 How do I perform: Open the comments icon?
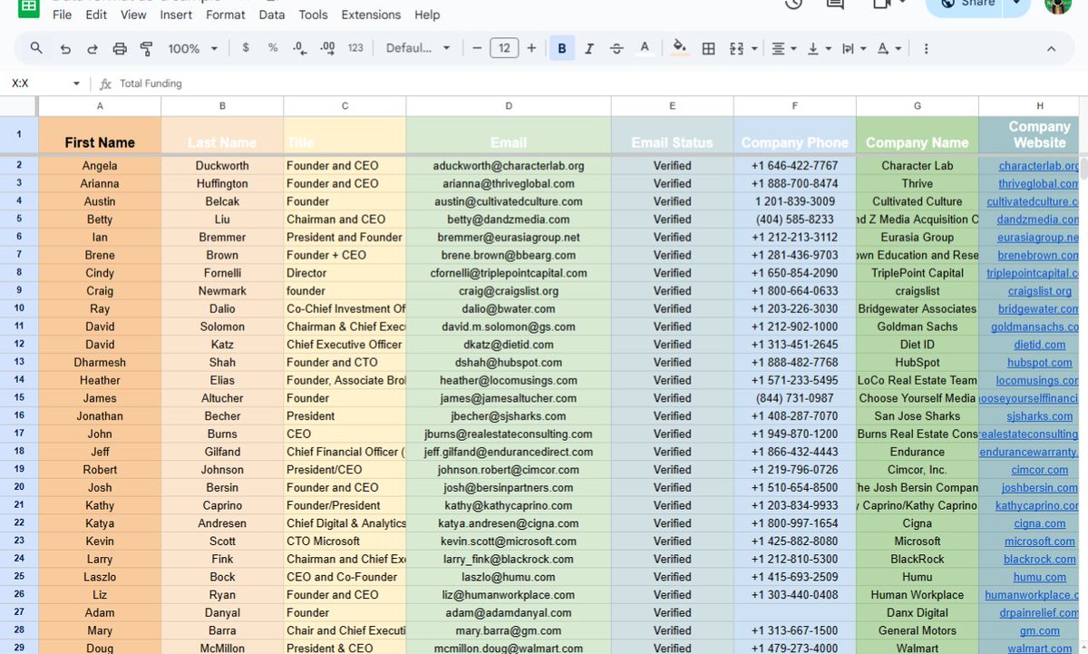[835, 4]
